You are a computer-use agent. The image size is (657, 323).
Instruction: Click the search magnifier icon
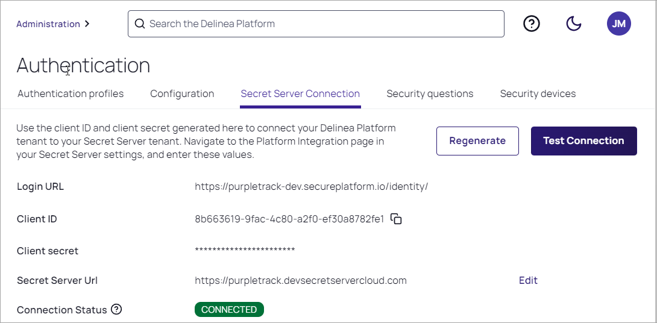point(140,24)
